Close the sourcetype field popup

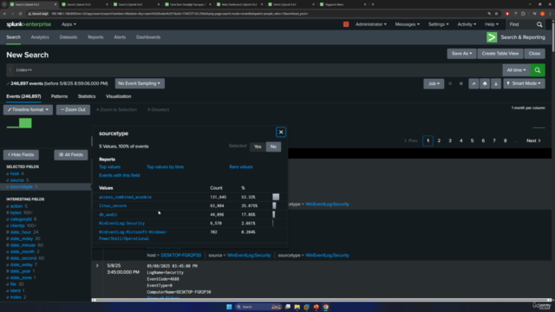[x=281, y=133]
